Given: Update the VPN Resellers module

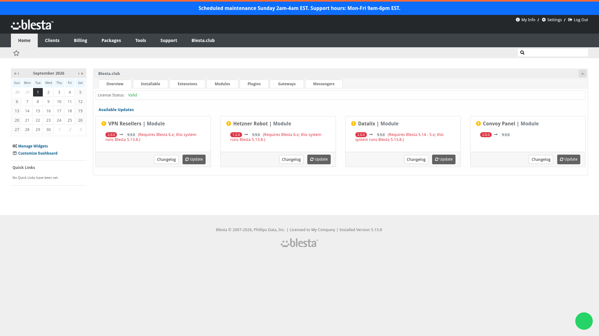Looking at the screenshot, I should (194, 160).
